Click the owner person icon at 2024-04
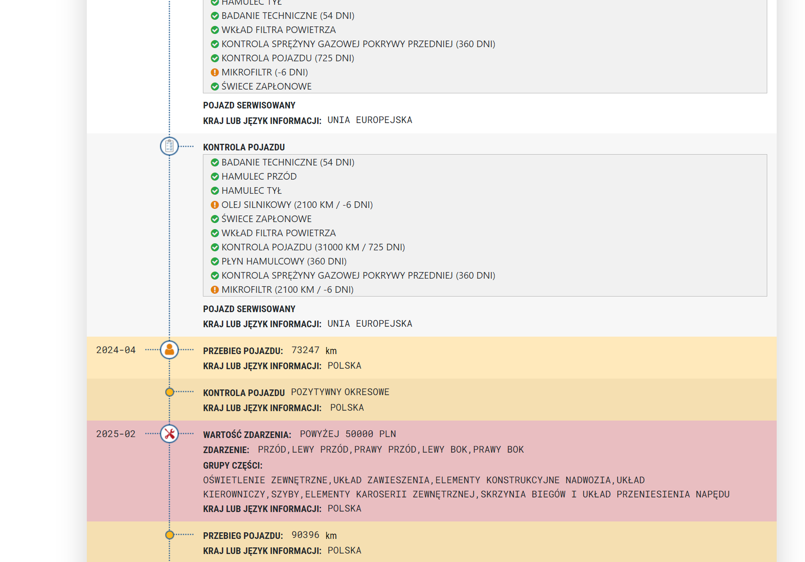The image size is (805, 562). click(x=169, y=350)
